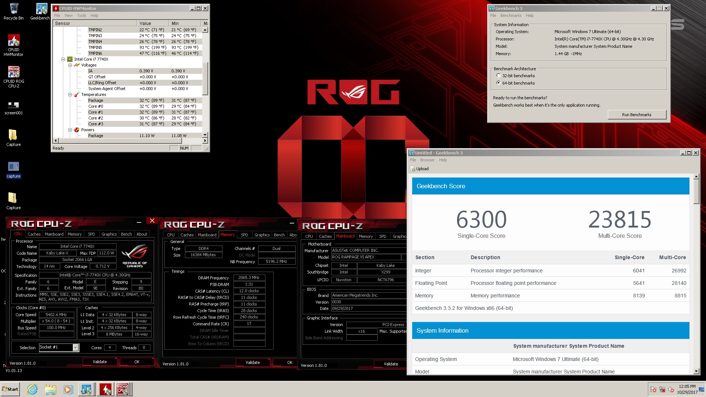
Task: Switch to Bench tab in first CPU-Z window
Action: [126, 234]
